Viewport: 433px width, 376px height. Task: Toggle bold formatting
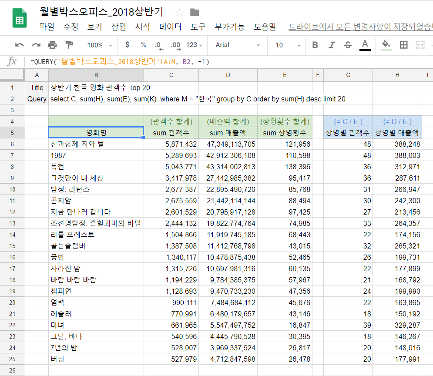pyautogui.click(x=315, y=45)
